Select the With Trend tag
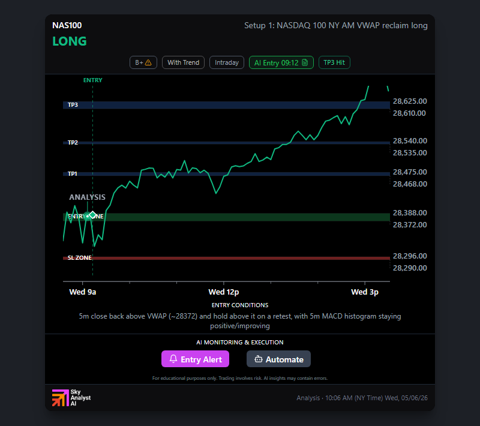 [x=183, y=62]
